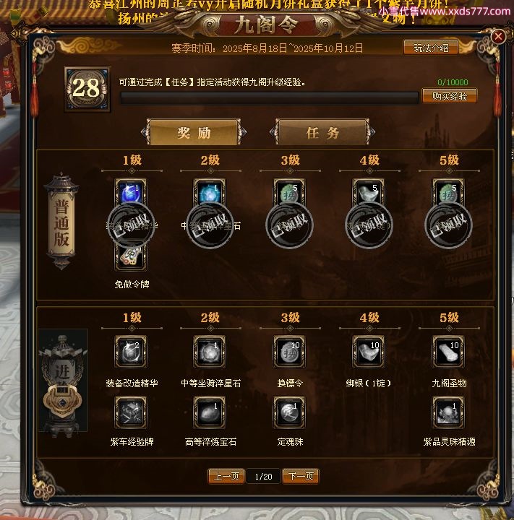Go back with 上一页 button
The width and height of the screenshot is (514, 520).
tap(226, 477)
